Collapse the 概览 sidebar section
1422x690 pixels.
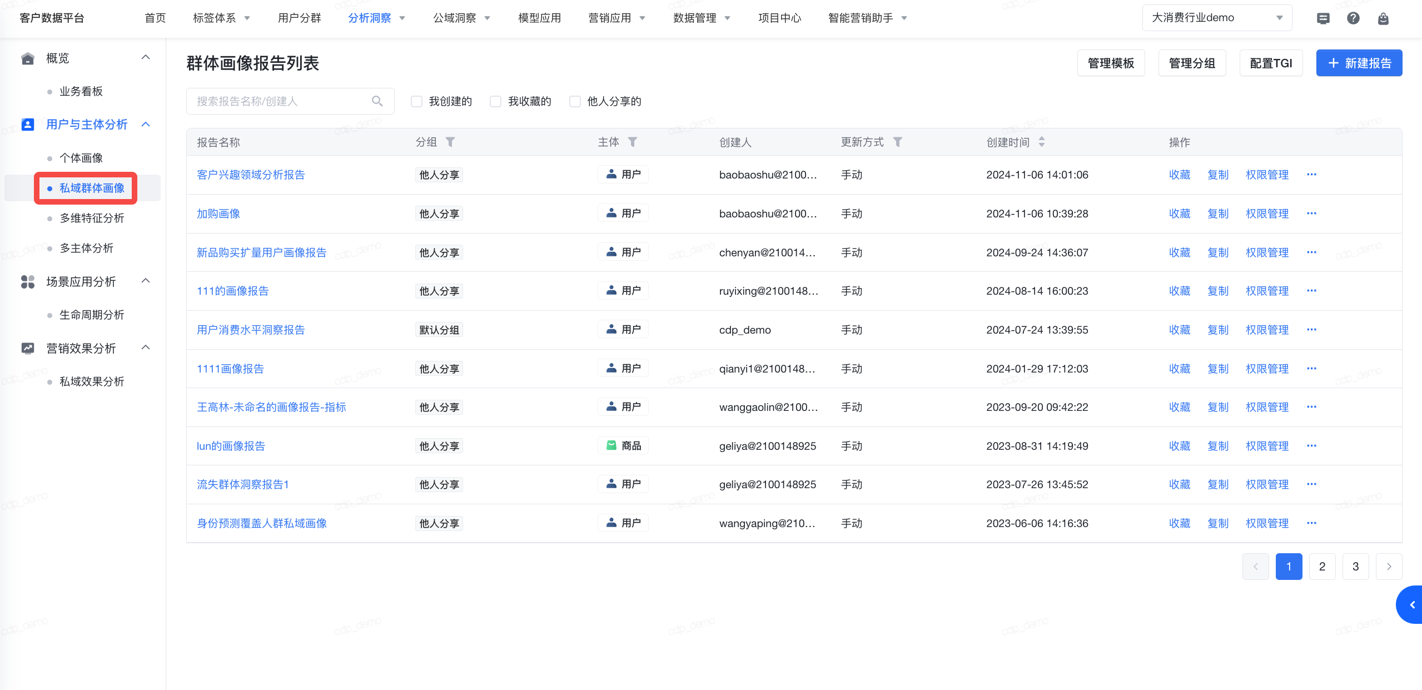pos(146,58)
